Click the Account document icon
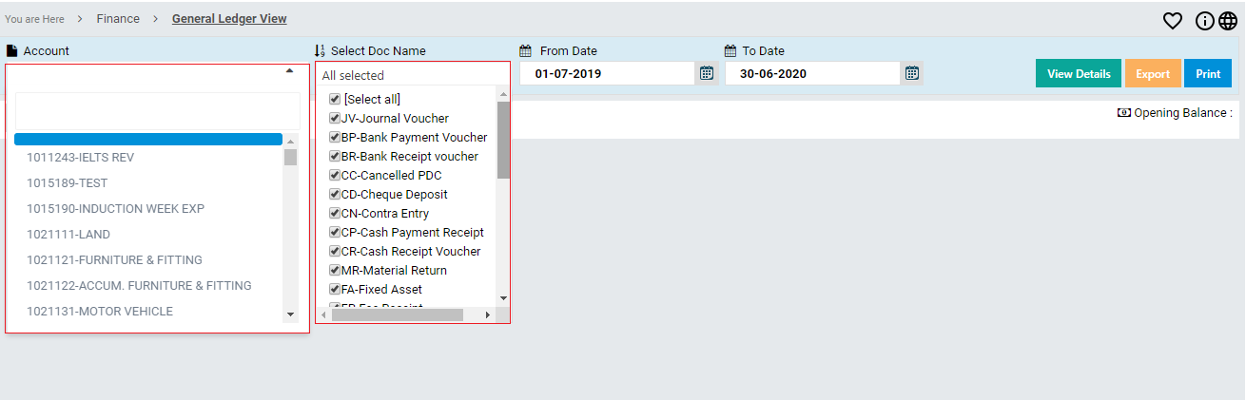This screenshot has height=400, width=1246. pos(12,51)
